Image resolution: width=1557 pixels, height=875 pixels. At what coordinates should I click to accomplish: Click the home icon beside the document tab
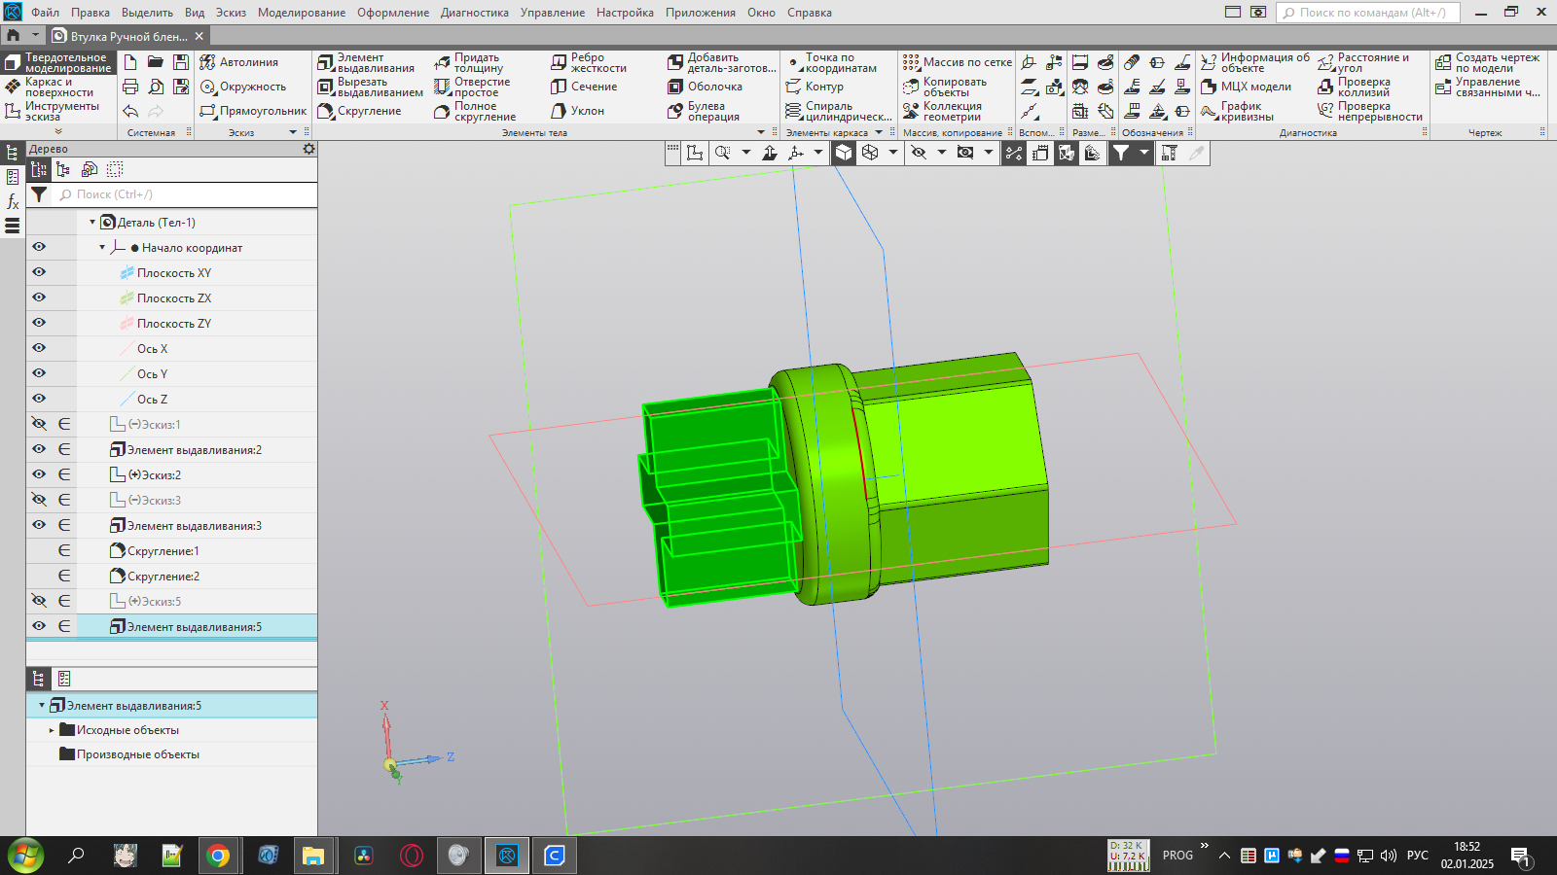(x=14, y=36)
